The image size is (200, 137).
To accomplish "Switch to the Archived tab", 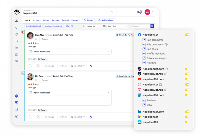I will [56, 20].
